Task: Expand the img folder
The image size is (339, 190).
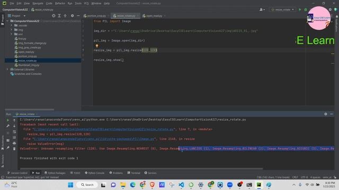Action: click(12, 30)
